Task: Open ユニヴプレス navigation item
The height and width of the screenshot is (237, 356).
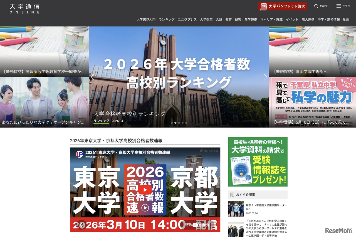Action: pyautogui.click(x=187, y=19)
